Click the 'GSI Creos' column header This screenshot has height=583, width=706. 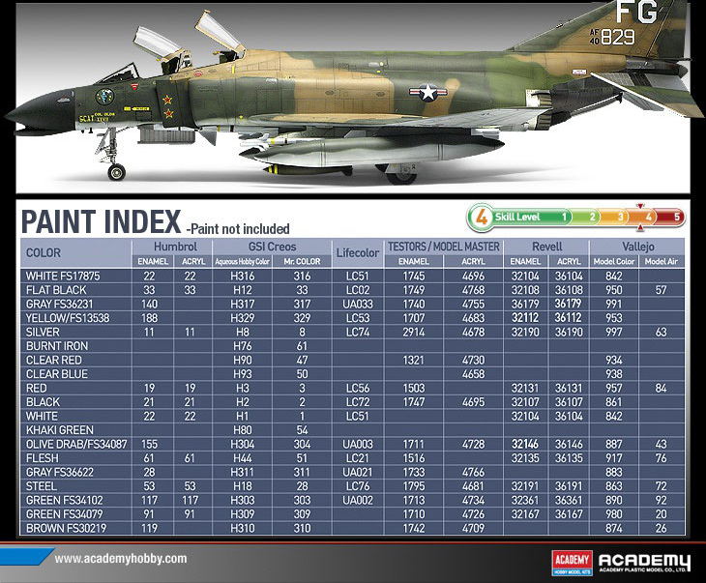point(272,247)
